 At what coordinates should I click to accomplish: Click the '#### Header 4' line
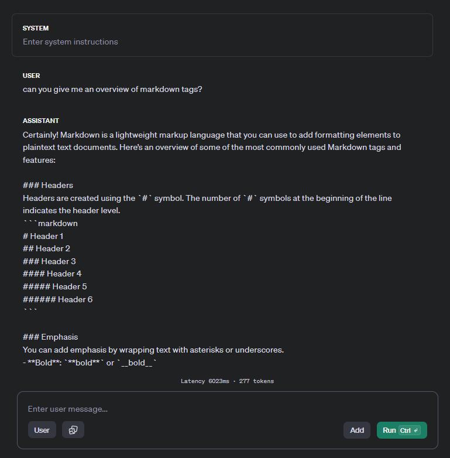point(52,274)
